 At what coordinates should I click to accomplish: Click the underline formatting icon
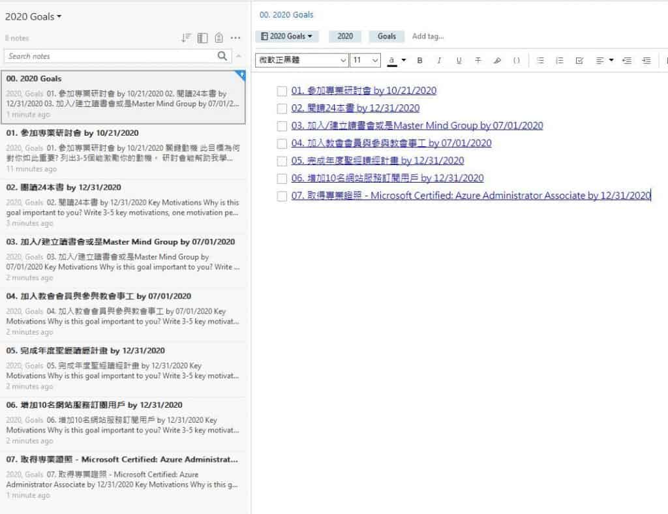point(459,61)
